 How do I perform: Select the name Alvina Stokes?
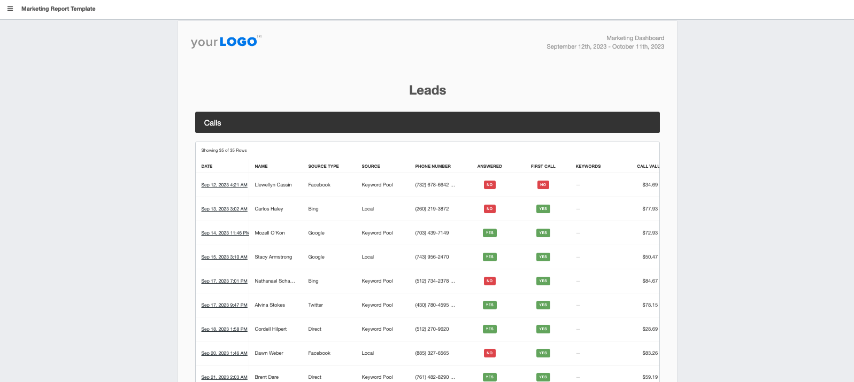pos(270,305)
